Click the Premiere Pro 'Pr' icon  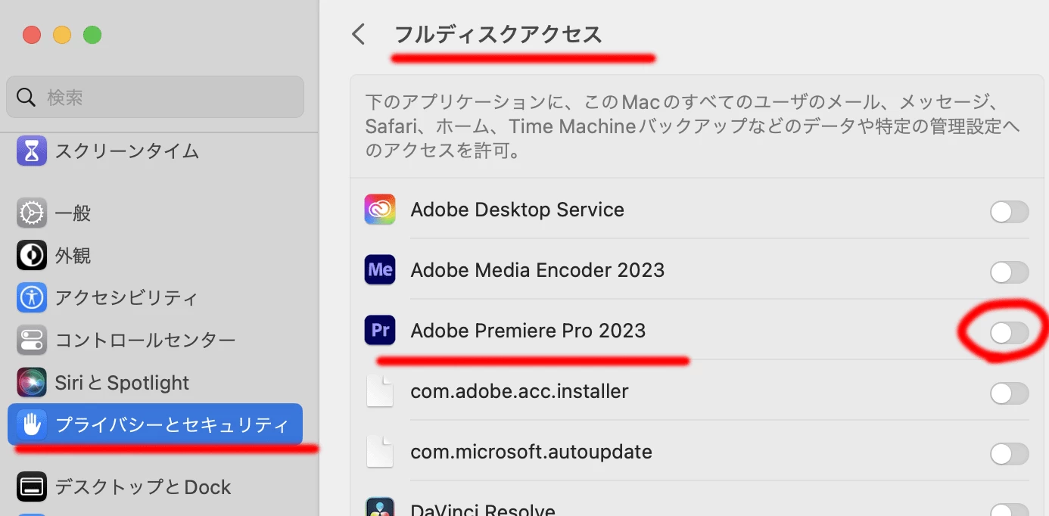pos(380,330)
